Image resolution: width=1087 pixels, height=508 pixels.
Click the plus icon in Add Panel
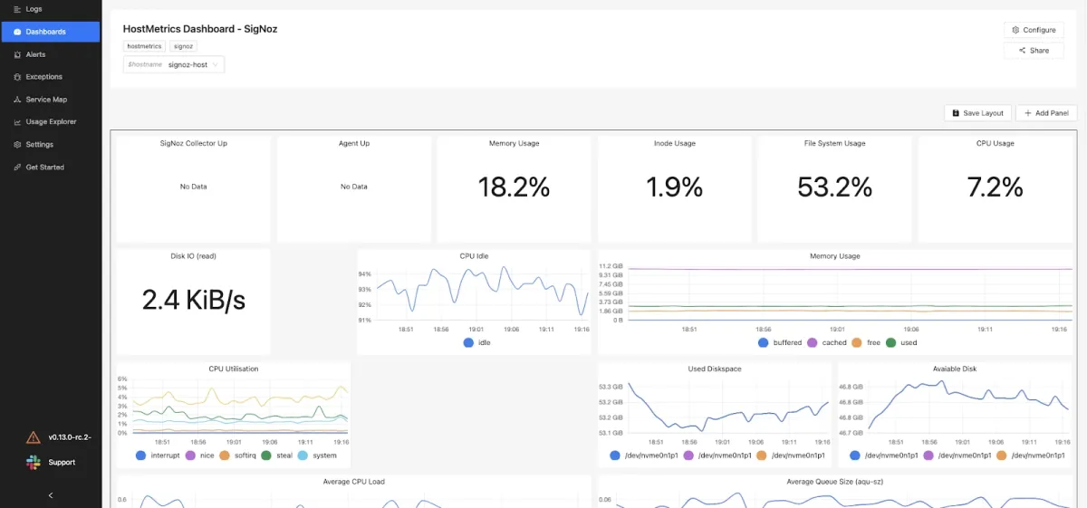click(1027, 113)
